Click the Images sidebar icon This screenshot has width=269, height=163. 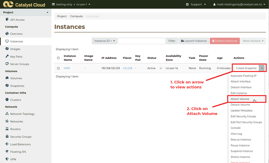click(x=7, y=49)
